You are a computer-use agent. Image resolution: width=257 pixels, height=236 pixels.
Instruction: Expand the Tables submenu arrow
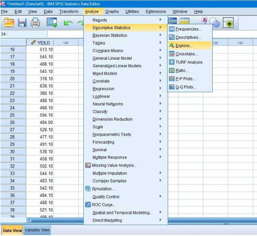click(160, 43)
